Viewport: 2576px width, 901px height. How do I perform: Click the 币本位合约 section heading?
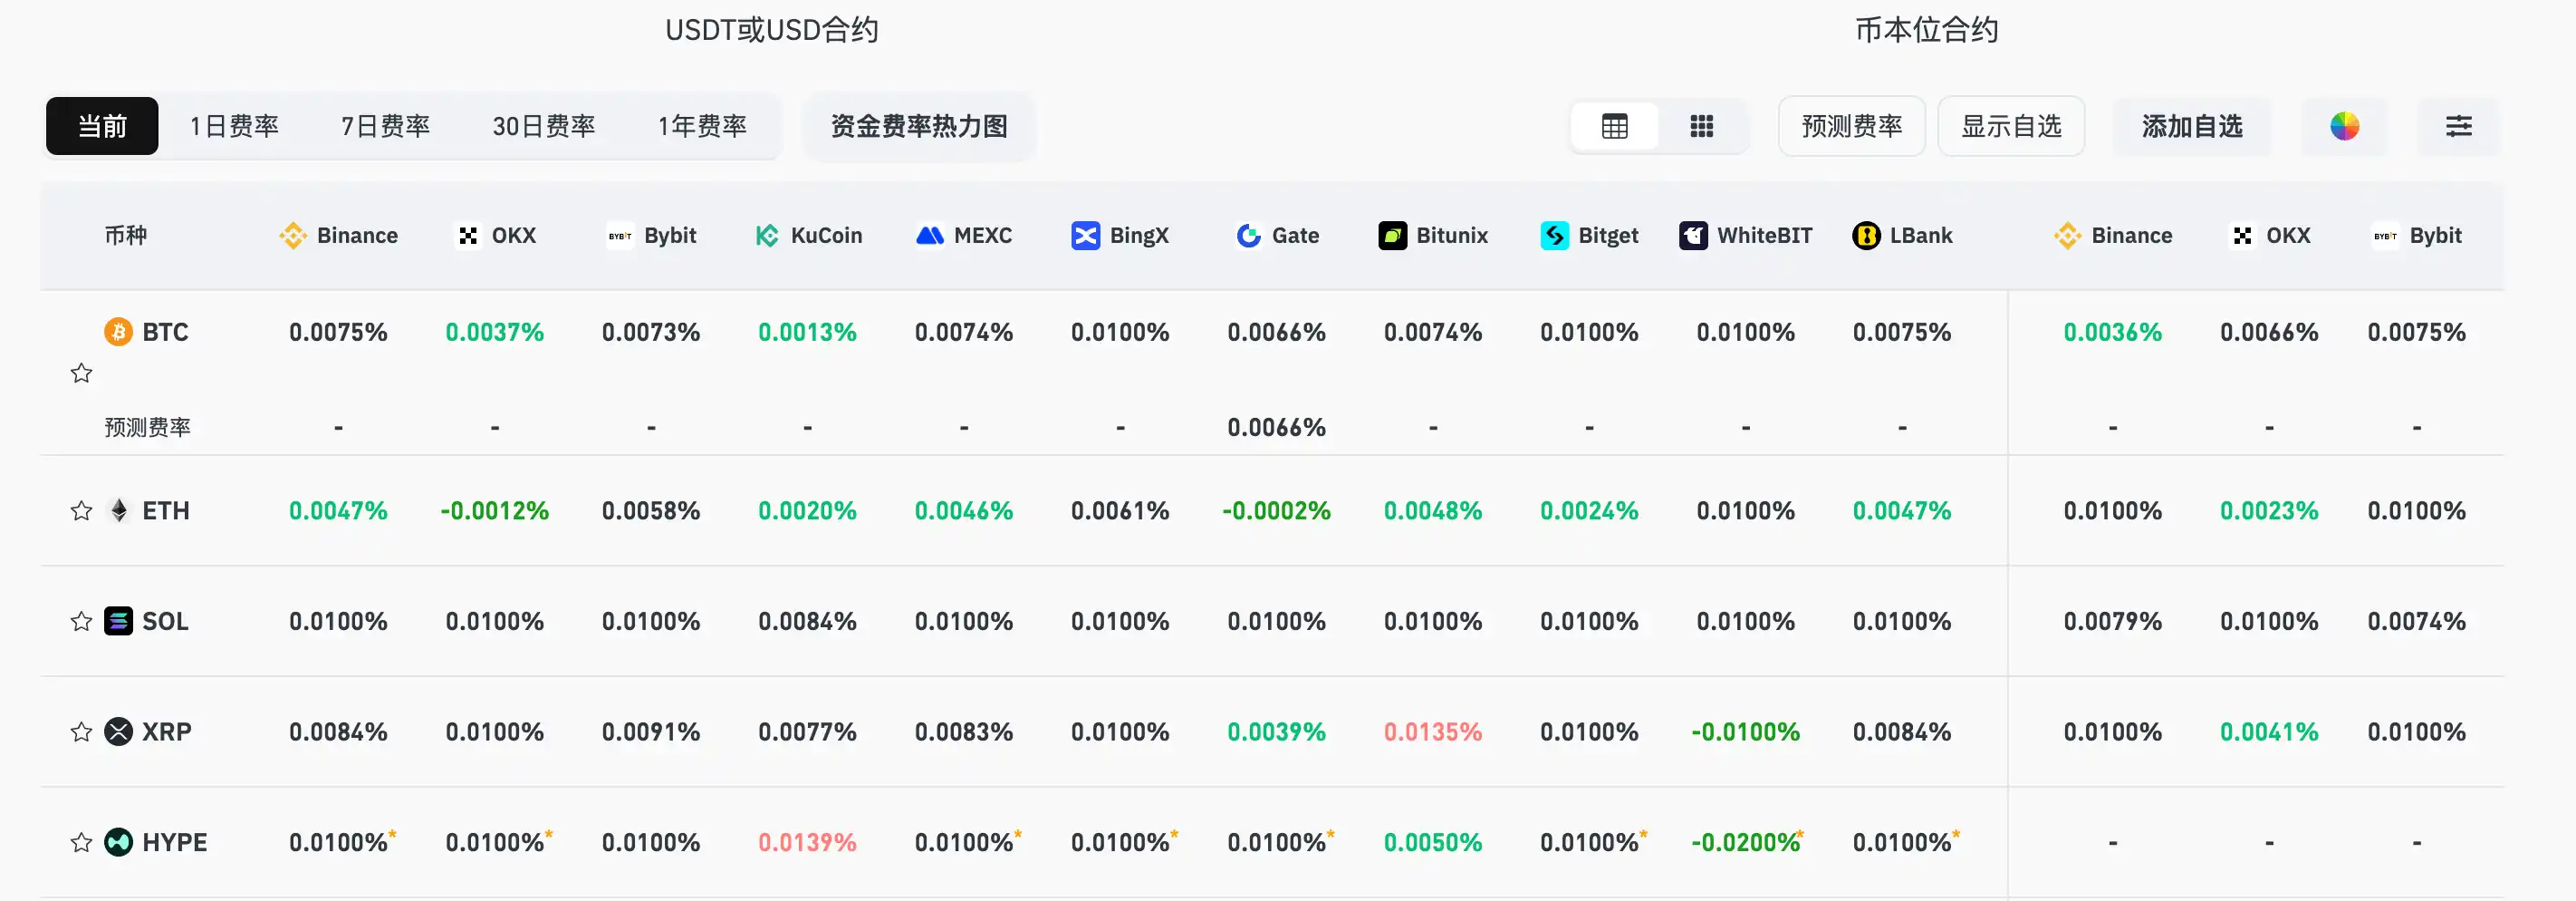tap(1927, 30)
